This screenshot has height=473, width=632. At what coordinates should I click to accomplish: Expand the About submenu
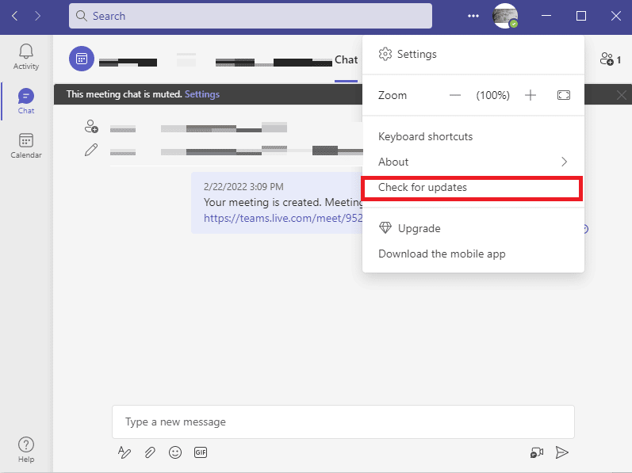pyautogui.click(x=473, y=162)
